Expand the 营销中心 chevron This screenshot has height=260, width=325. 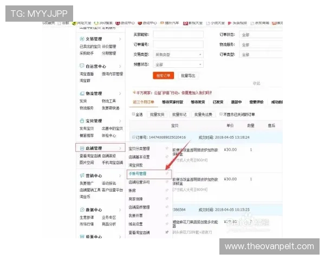(x=120, y=176)
